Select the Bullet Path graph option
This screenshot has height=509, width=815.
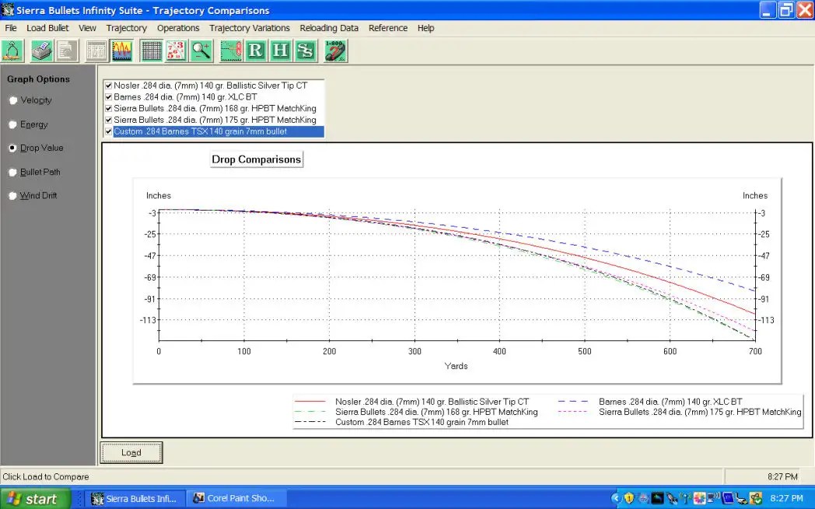pos(34,172)
